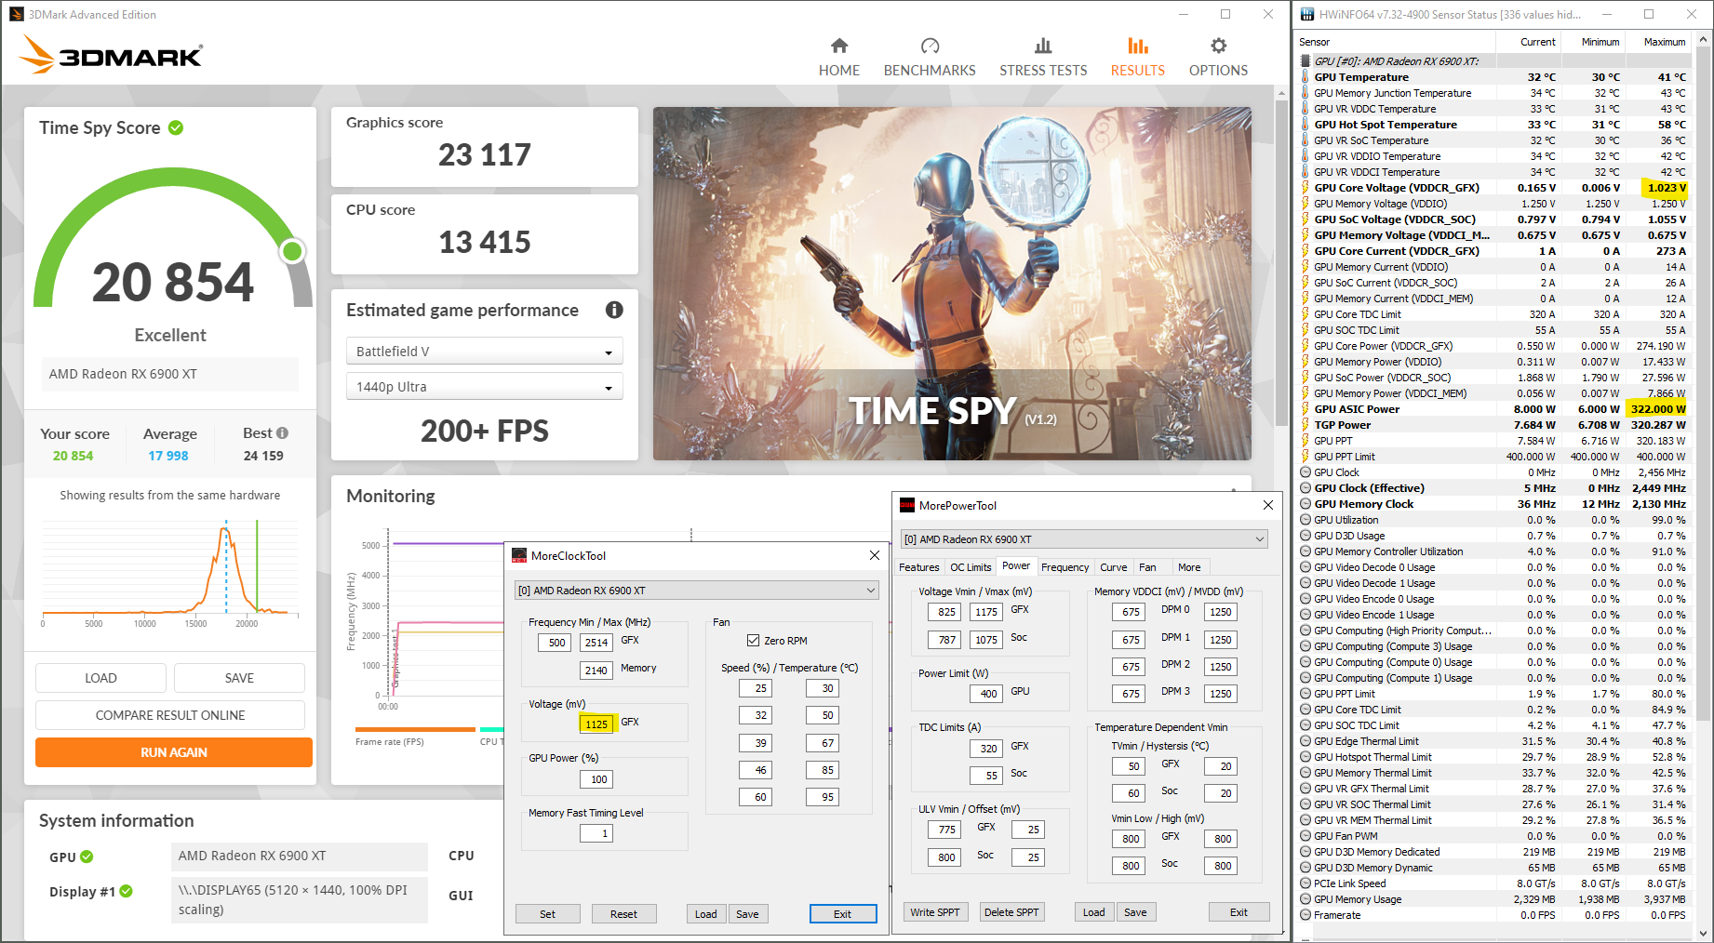Click green validation checkmark next to Time Spy Score

click(x=176, y=127)
